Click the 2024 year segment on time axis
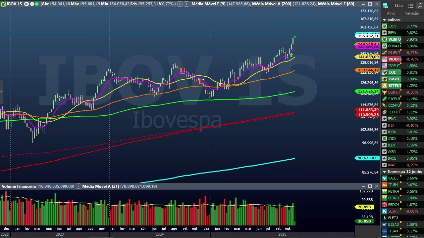Screen dimensions: 424x238 pyautogui.click(x=160, y=234)
